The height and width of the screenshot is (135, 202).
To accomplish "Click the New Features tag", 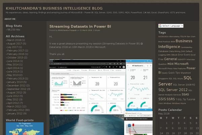I will [x=179, y=69].
